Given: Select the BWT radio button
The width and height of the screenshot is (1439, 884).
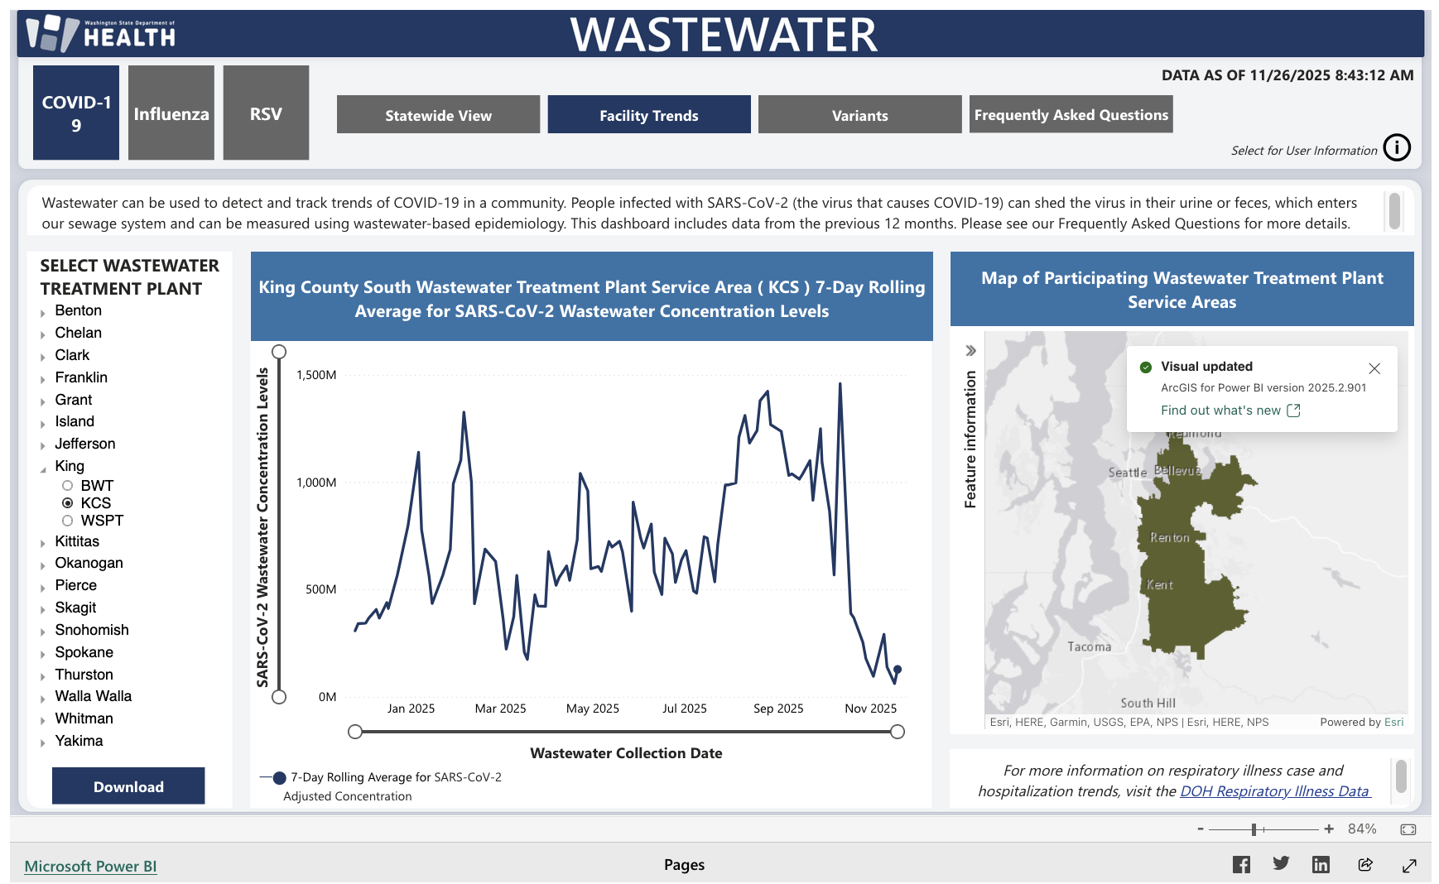Looking at the screenshot, I should [x=68, y=486].
